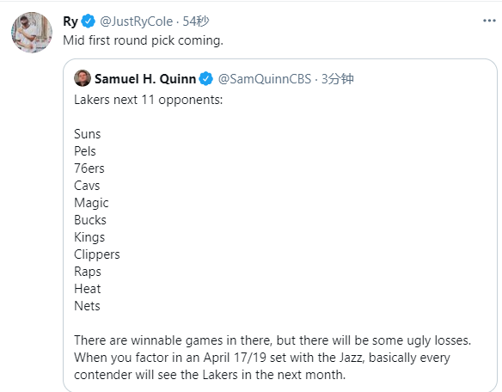
Task: Click the display name Ry
Action: pos(70,21)
